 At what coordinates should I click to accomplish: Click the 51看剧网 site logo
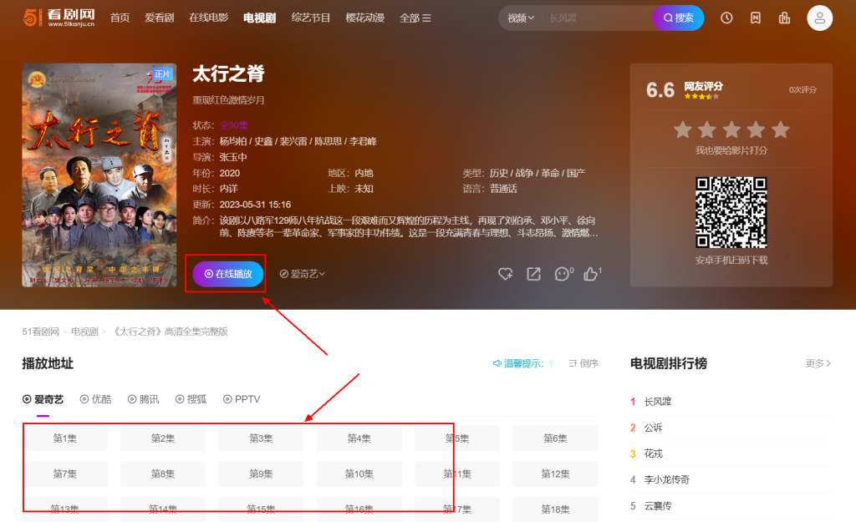(x=57, y=18)
